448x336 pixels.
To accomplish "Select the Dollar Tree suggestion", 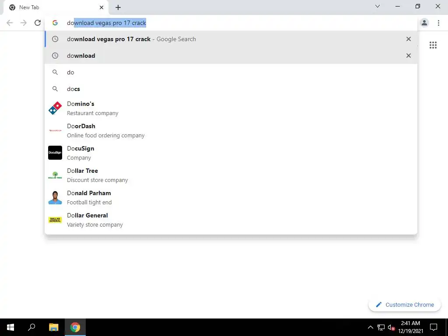I will [231, 175].
